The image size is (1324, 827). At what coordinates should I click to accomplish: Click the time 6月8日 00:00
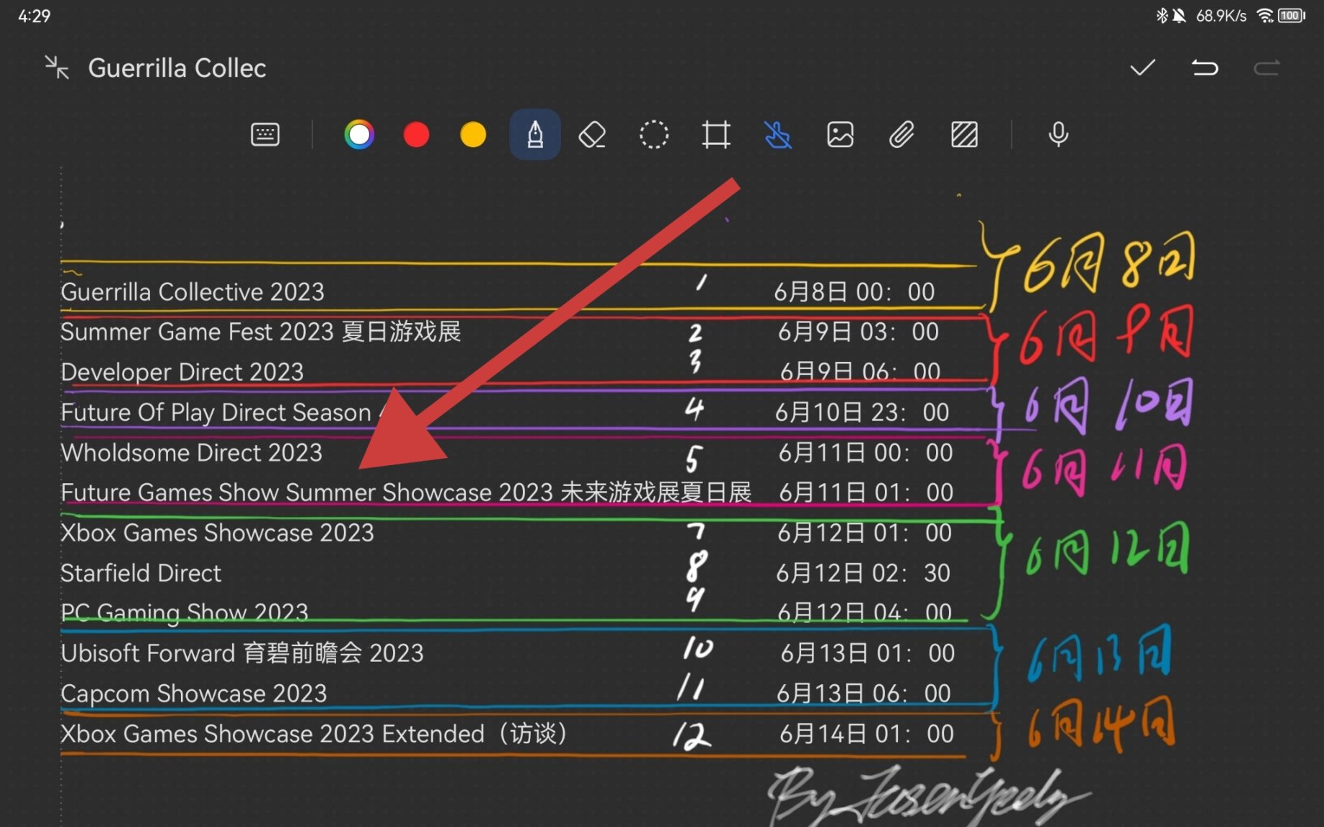click(854, 291)
